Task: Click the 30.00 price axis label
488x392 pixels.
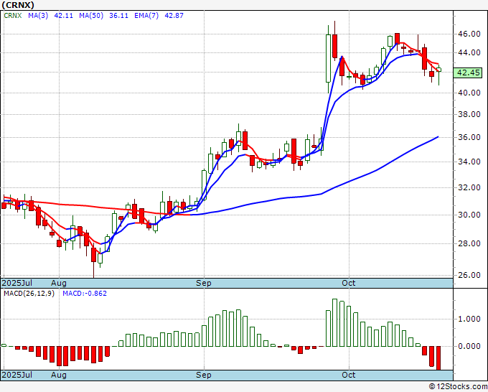Action: [469, 215]
